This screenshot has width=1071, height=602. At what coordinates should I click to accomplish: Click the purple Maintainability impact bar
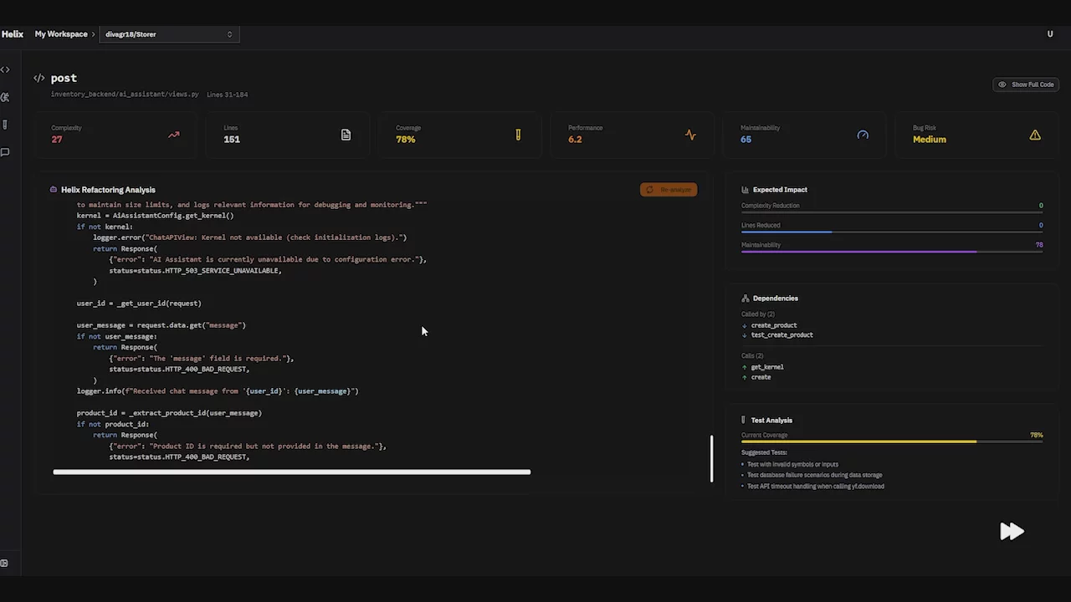(892, 252)
